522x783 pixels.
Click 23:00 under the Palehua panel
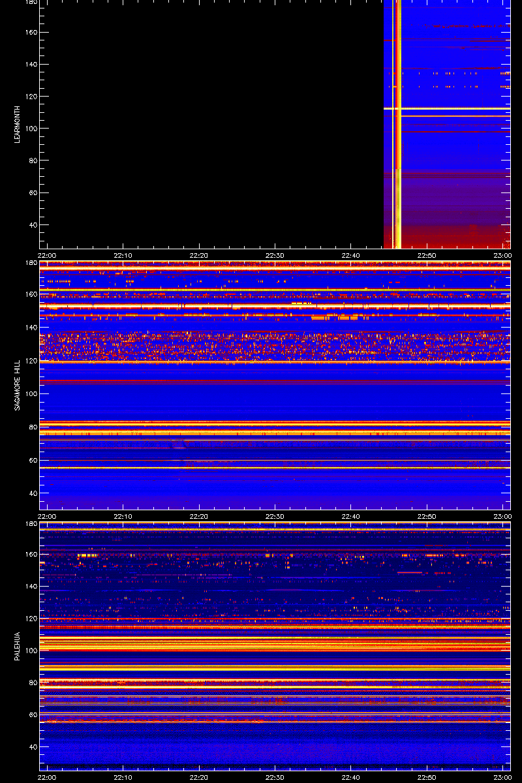[x=502, y=777]
